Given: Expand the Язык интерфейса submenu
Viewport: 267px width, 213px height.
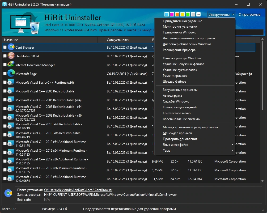Looking at the screenshot, I should click(195, 145).
